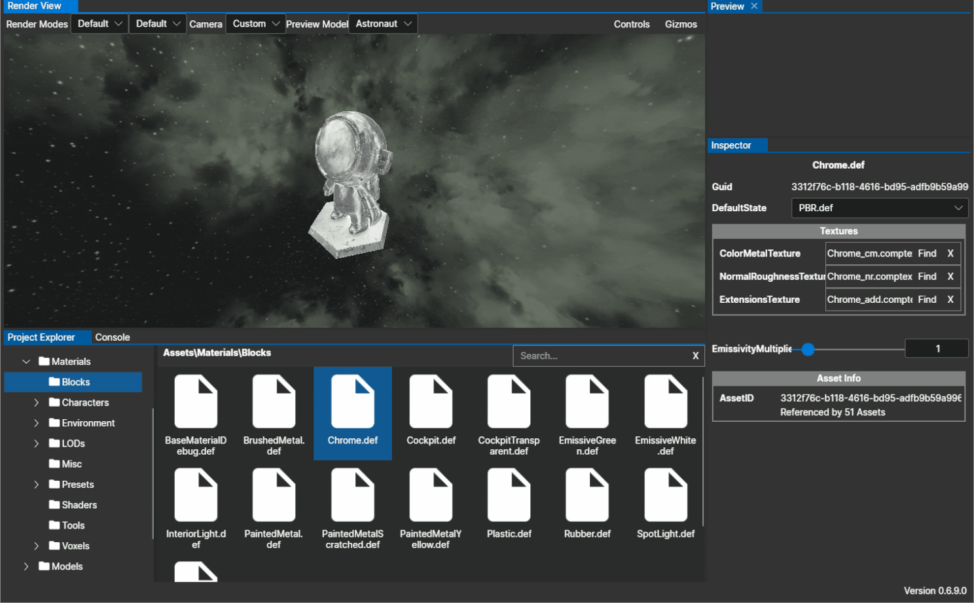Expand the Characters folder arrow
The width and height of the screenshot is (974, 603).
(x=37, y=402)
